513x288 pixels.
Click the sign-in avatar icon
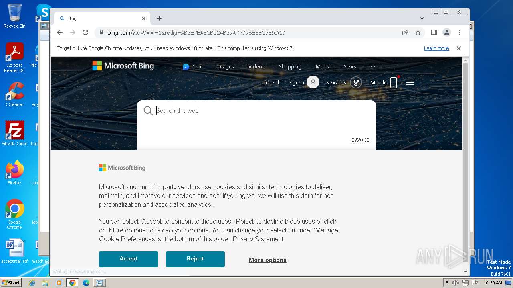tap(313, 82)
